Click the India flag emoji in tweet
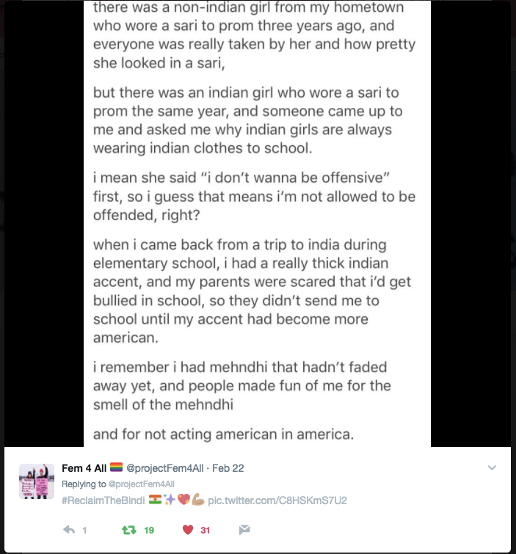 [155, 500]
